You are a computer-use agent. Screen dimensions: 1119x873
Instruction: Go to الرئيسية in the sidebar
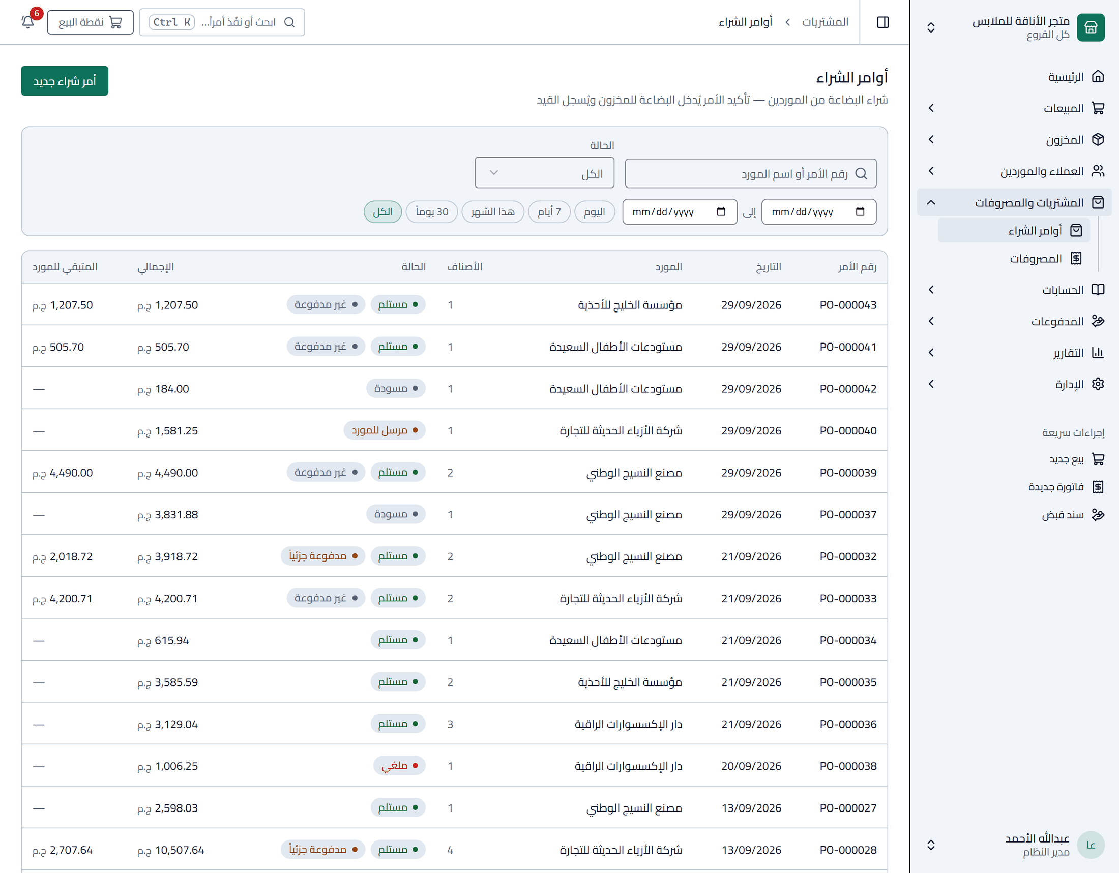(x=1014, y=77)
